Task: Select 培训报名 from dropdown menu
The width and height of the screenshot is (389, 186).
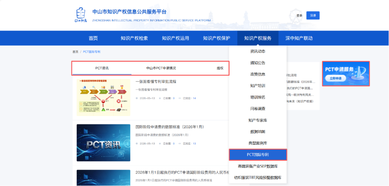Action: (258, 97)
